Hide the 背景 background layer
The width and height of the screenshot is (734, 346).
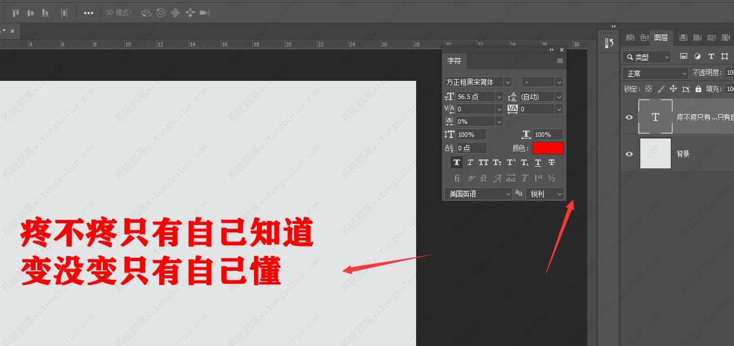[629, 153]
